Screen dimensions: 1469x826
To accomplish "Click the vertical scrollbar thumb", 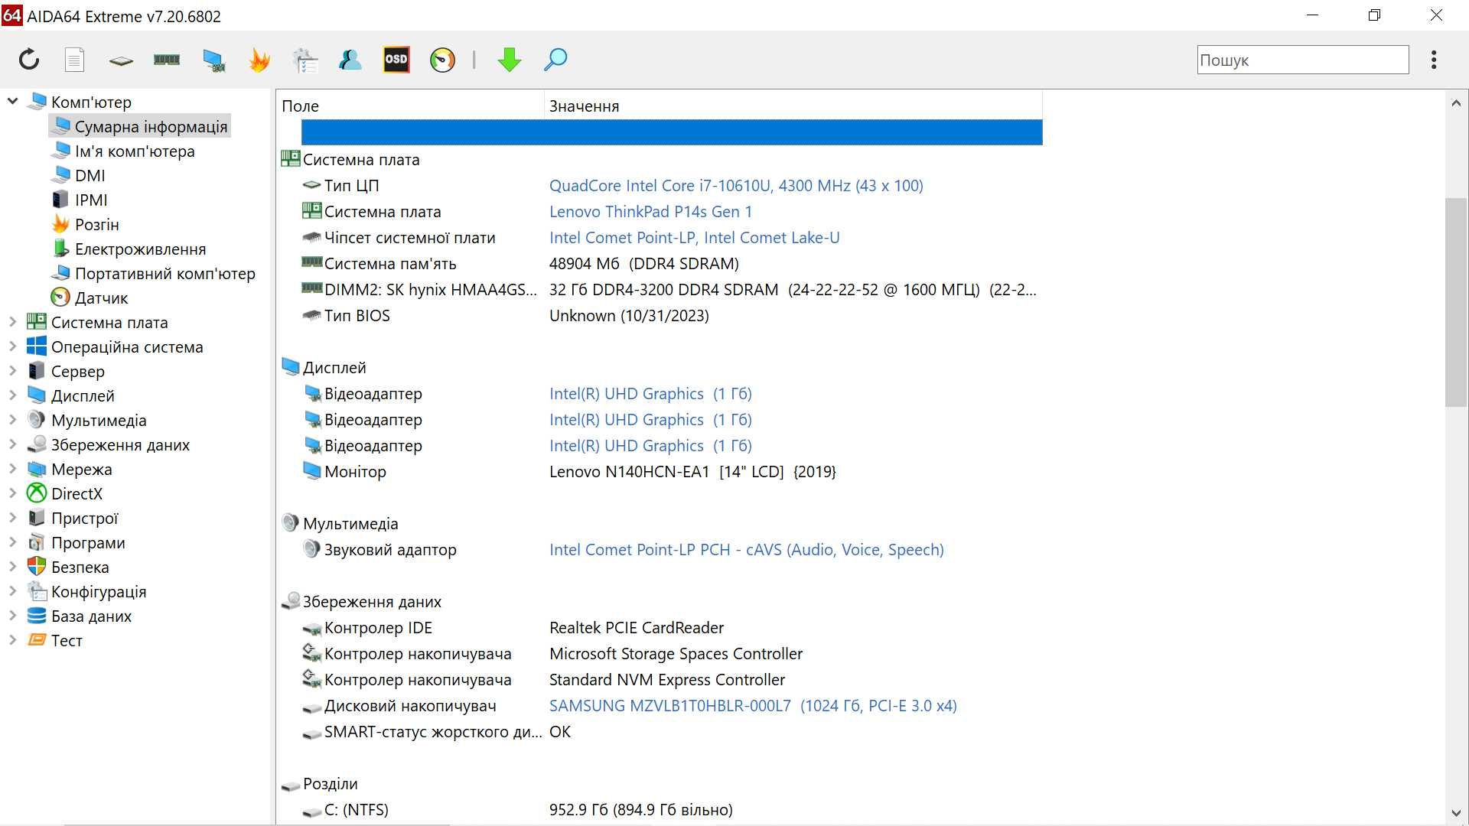I will (1455, 302).
